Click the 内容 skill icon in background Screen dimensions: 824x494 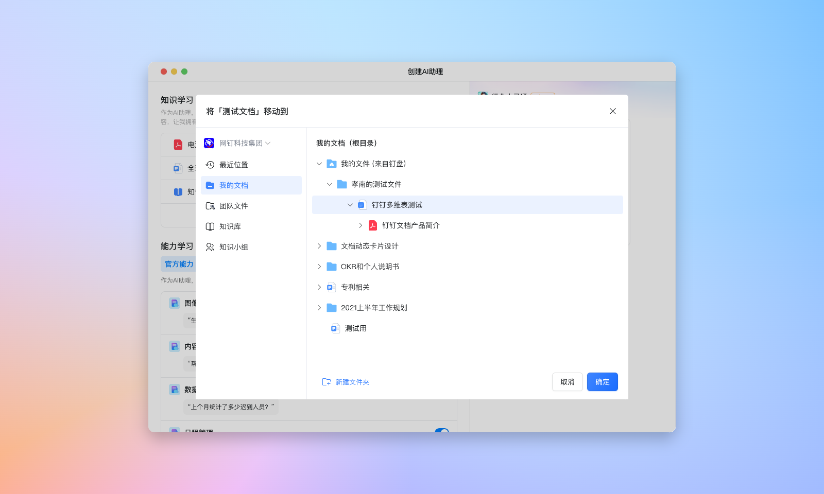point(175,346)
